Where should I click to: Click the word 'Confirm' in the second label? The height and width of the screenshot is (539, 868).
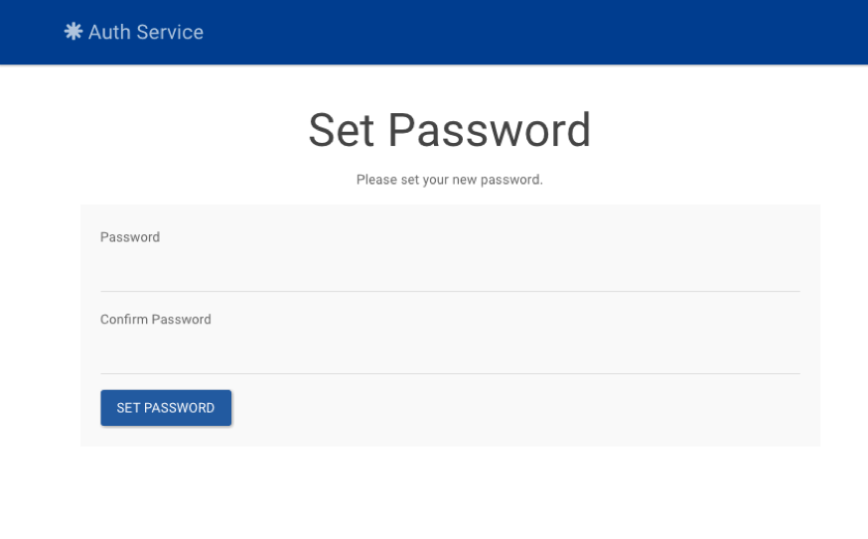coord(126,320)
